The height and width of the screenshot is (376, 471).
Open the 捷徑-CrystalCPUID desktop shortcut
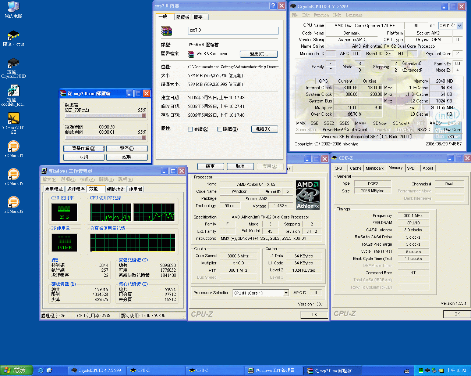(13, 62)
